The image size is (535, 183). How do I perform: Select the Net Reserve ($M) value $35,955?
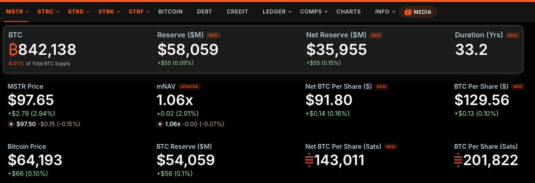pos(337,49)
